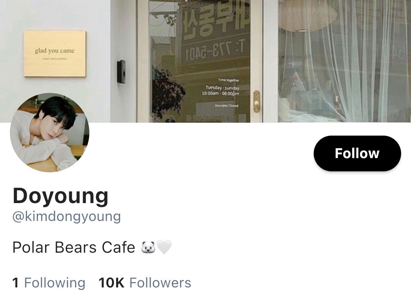Click the white heart emoji in bio
This screenshot has width=411, height=300.
pyautogui.click(x=164, y=247)
